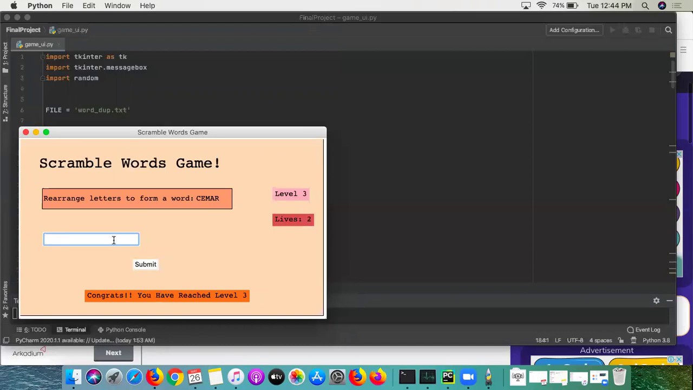Click the Stop square icon in PyCharm toolbar
The width and height of the screenshot is (693, 390).
click(652, 30)
